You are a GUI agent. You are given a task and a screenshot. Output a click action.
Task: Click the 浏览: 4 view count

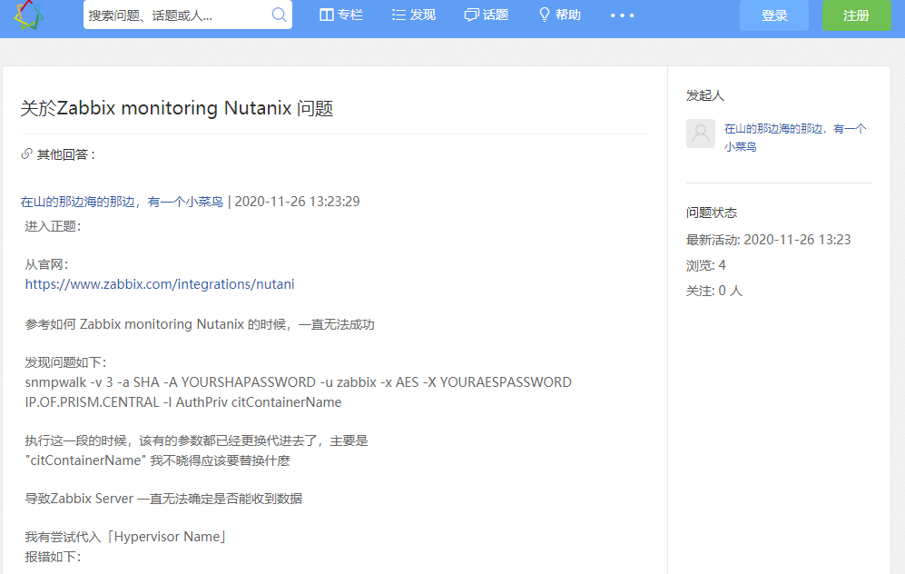click(706, 265)
